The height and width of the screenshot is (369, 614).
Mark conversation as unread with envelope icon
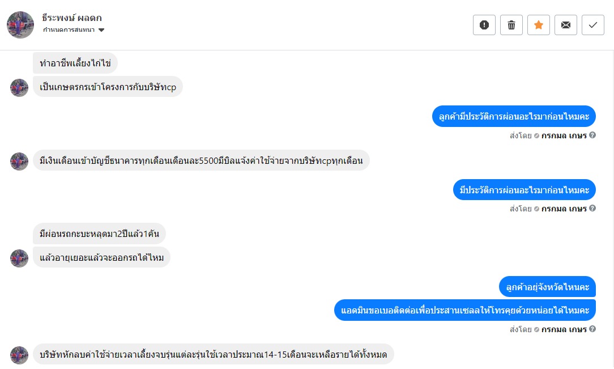[x=566, y=25]
